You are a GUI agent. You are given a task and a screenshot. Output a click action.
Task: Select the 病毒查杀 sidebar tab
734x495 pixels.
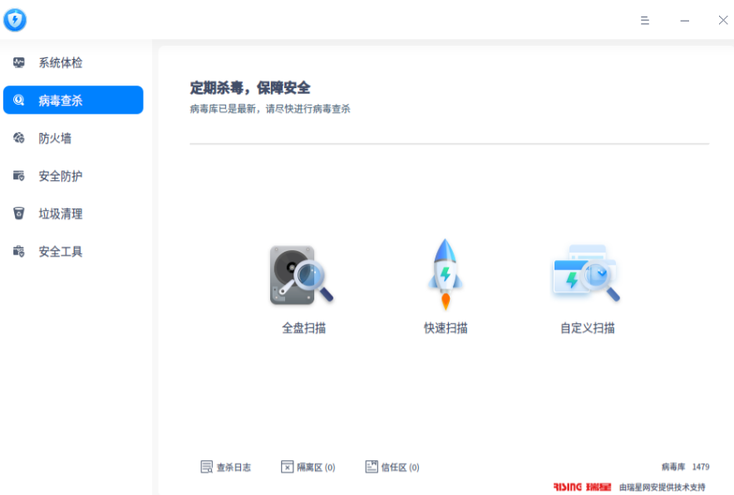(x=73, y=100)
